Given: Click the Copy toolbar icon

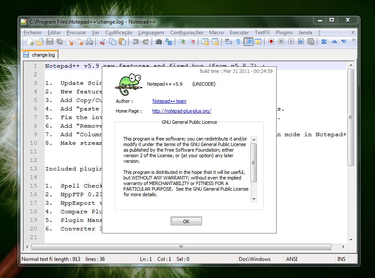Looking at the screenshot, I should 112,42.
